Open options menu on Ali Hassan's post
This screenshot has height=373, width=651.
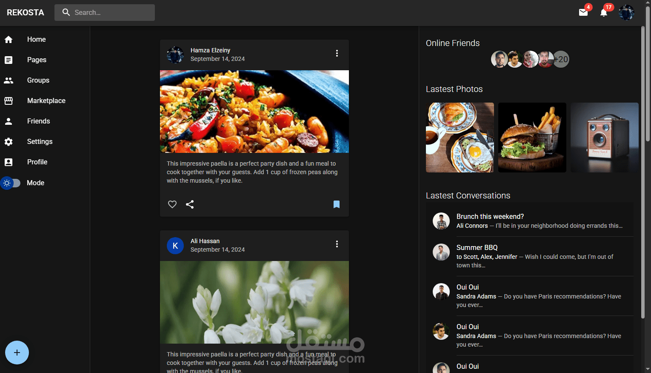pos(337,244)
